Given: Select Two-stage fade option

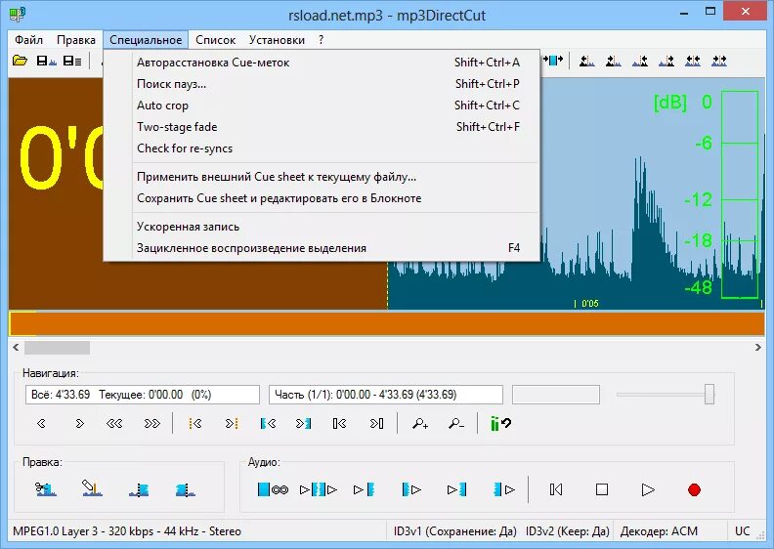Looking at the screenshot, I should click(x=322, y=127).
